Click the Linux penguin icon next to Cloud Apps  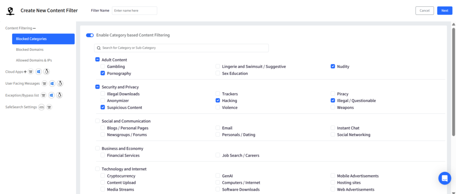[46, 72]
